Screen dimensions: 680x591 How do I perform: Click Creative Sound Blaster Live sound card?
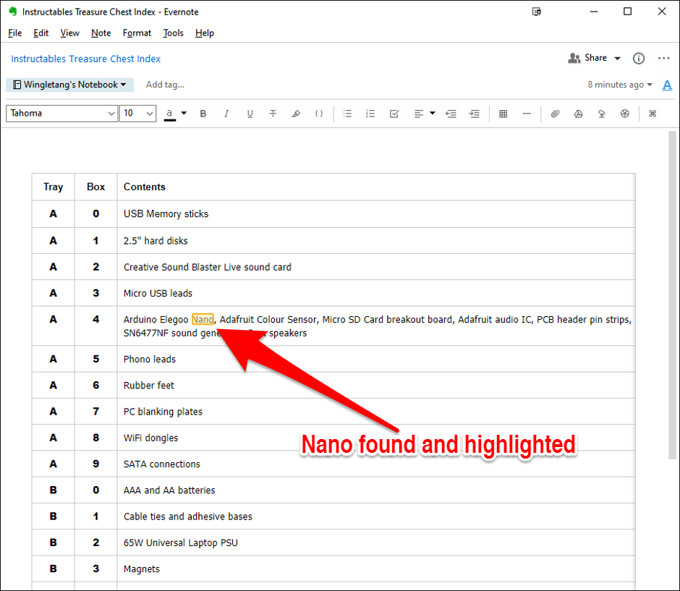pyautogui.click(x=376, y=267)
